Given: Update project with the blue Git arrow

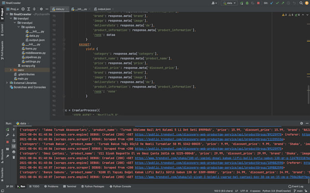Looking at the screenshot, I should click(x=272, y=3).
